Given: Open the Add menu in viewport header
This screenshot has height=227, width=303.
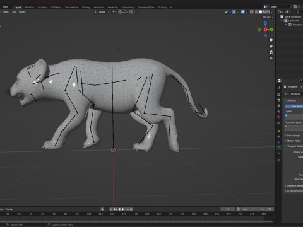Looking at the screenshot, I should pos(15,12).
